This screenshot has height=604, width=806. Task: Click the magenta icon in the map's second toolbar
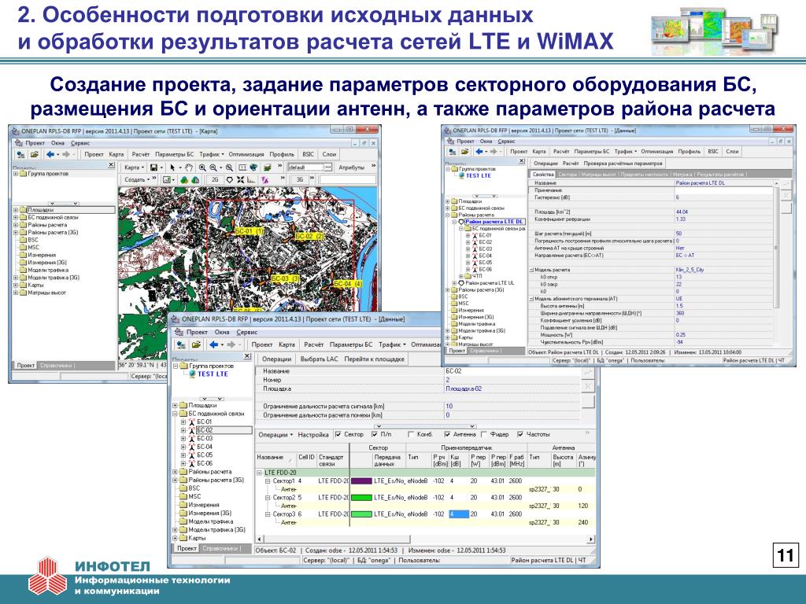pos(264,180)
